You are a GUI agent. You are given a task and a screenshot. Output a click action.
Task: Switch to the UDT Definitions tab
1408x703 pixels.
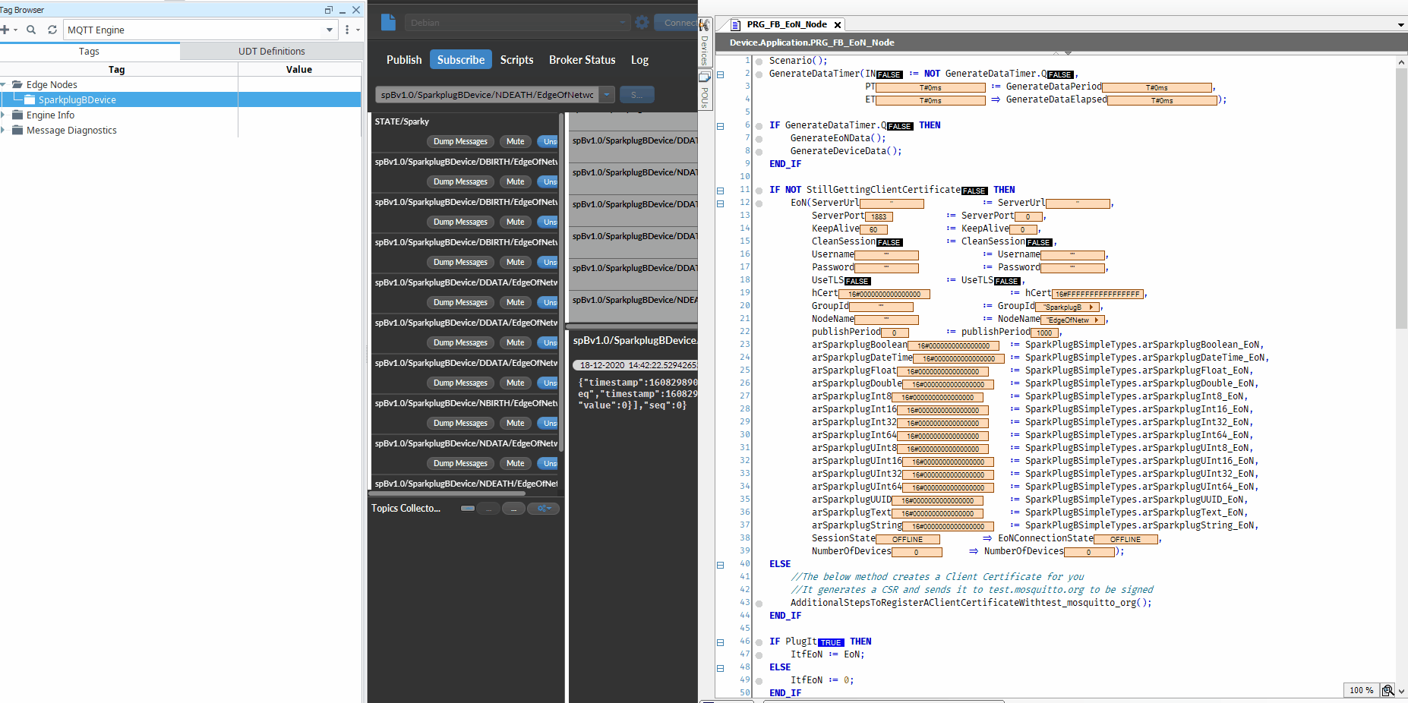point(271,52)
